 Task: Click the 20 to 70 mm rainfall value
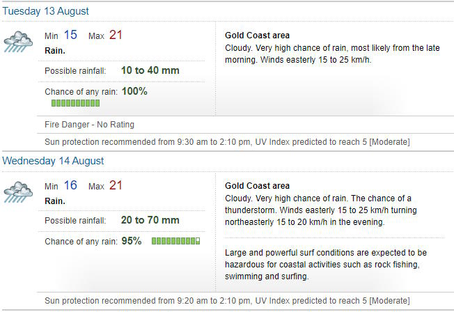coord(150,220)
